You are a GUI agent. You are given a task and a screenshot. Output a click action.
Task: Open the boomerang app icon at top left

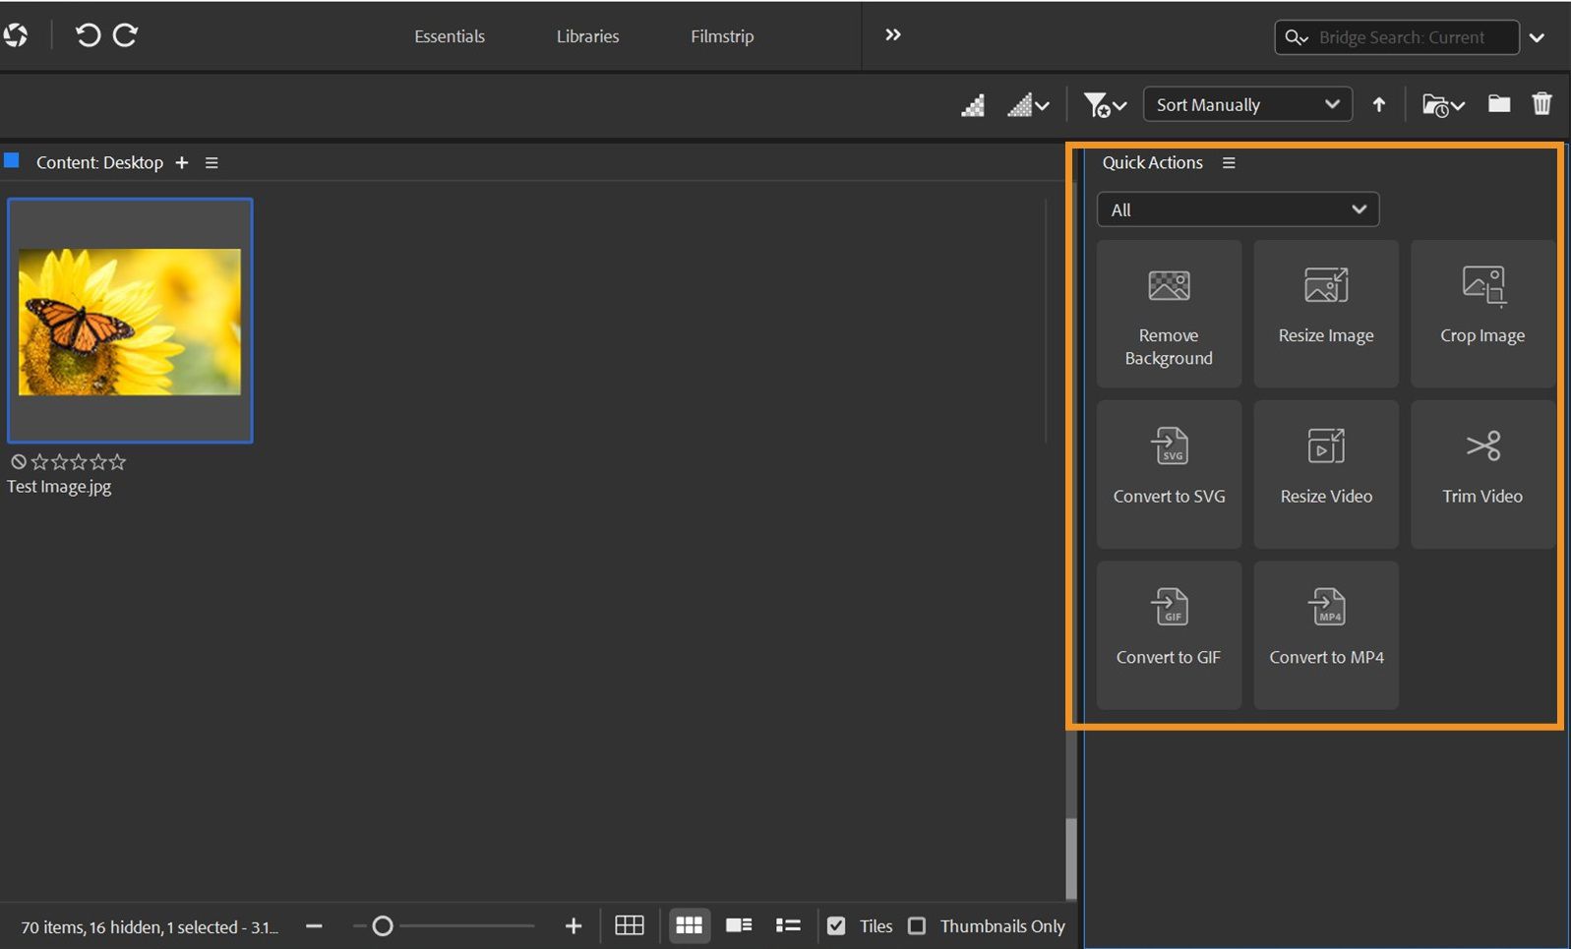pos(15,35)
